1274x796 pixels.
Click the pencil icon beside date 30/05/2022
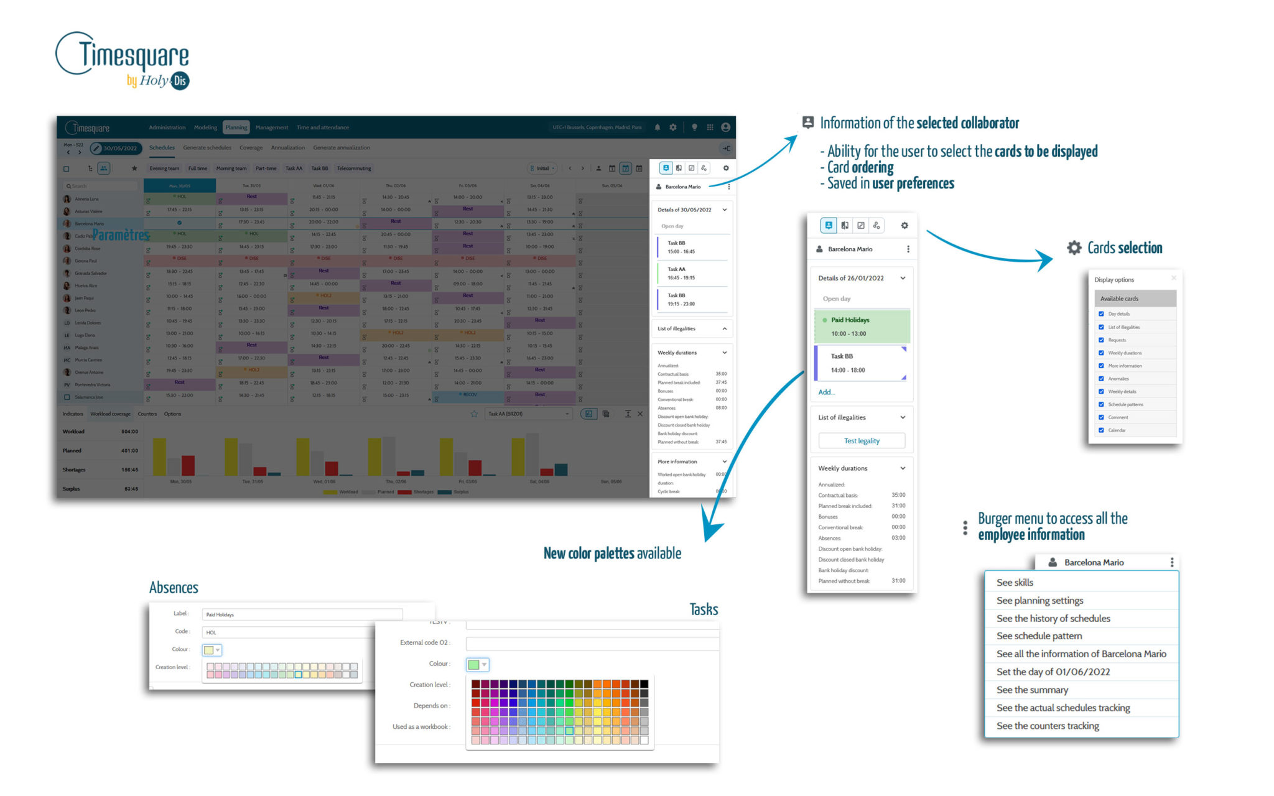96,148
